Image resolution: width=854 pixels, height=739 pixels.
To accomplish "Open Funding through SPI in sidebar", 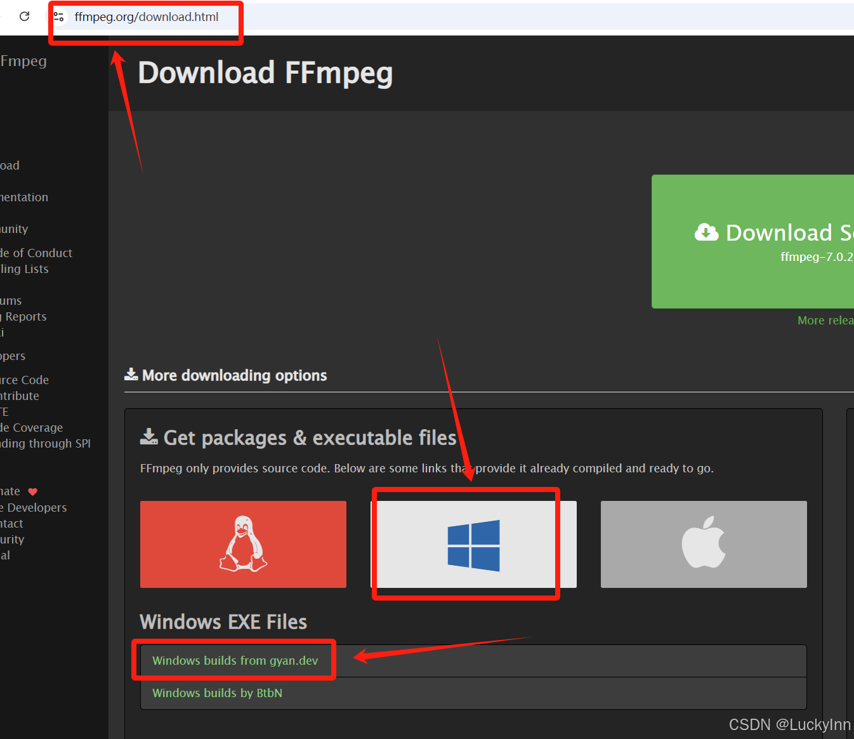I will click(45, 443).
